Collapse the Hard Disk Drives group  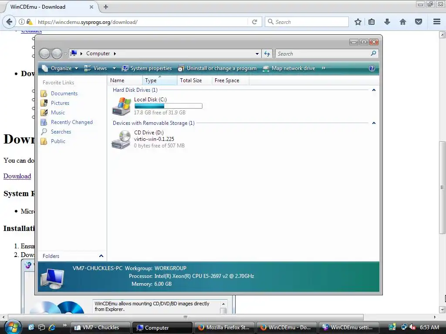tap(374, 90)
